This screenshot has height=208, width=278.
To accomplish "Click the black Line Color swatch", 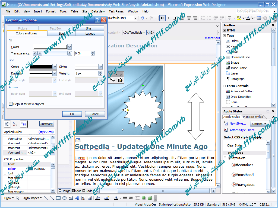I will [40, 67].
